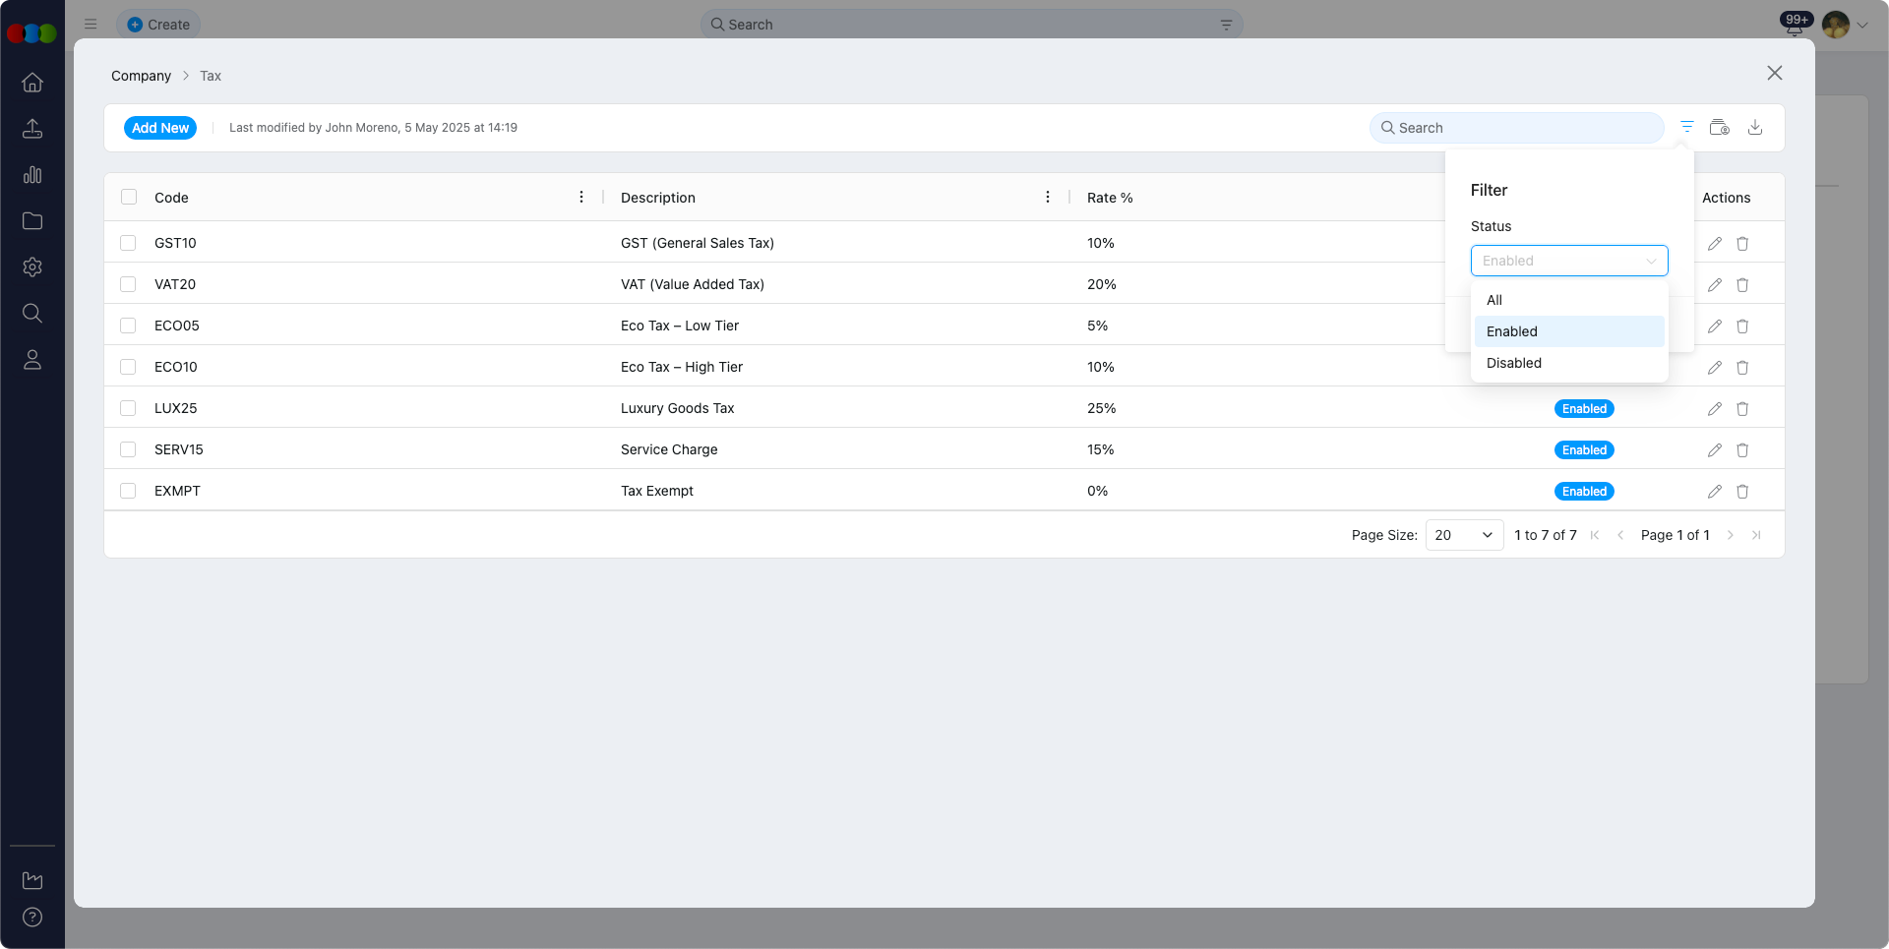Tick the SERV15 row checkbox
The width and height of the screenshot is (1889, 949).
pos(128,449)
